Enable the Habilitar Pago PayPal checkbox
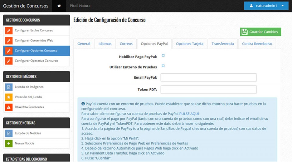 163,55
